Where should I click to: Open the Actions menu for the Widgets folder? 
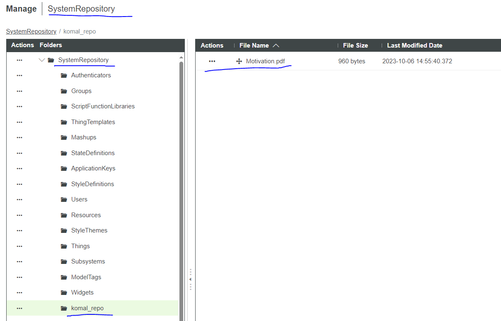click(19, 292)
